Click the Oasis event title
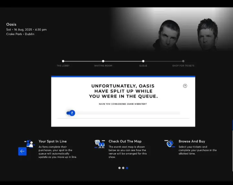 (11, 24)
